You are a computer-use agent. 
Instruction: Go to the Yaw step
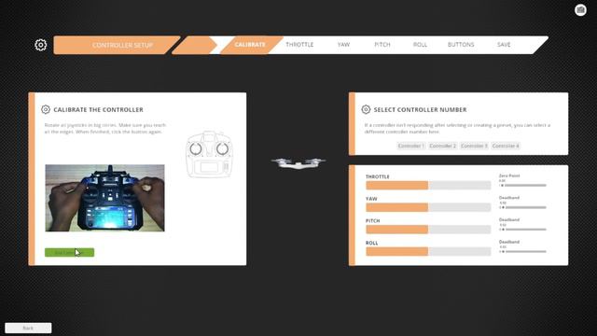(343, 45)
